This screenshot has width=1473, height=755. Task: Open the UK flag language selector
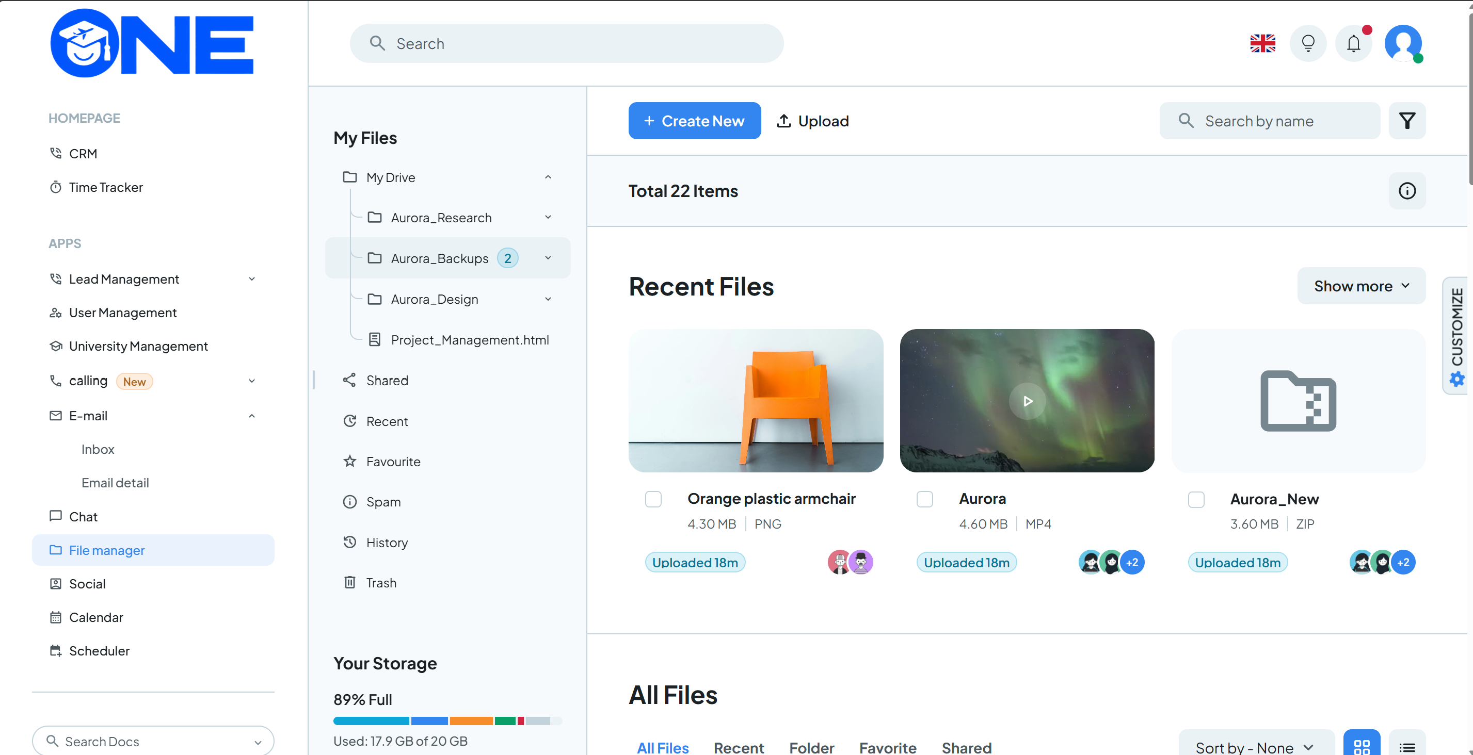click(1262, 43)
